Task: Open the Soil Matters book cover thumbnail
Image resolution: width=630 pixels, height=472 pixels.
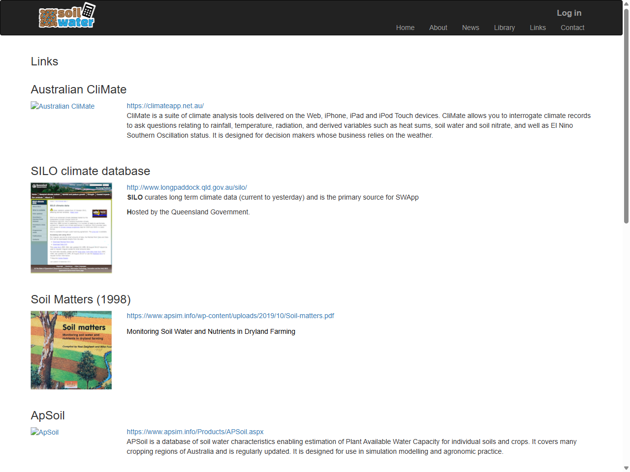Action: click(71, 350)
